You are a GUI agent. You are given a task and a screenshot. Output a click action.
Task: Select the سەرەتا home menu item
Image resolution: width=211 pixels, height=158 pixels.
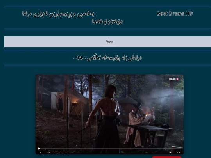point(110,41)
